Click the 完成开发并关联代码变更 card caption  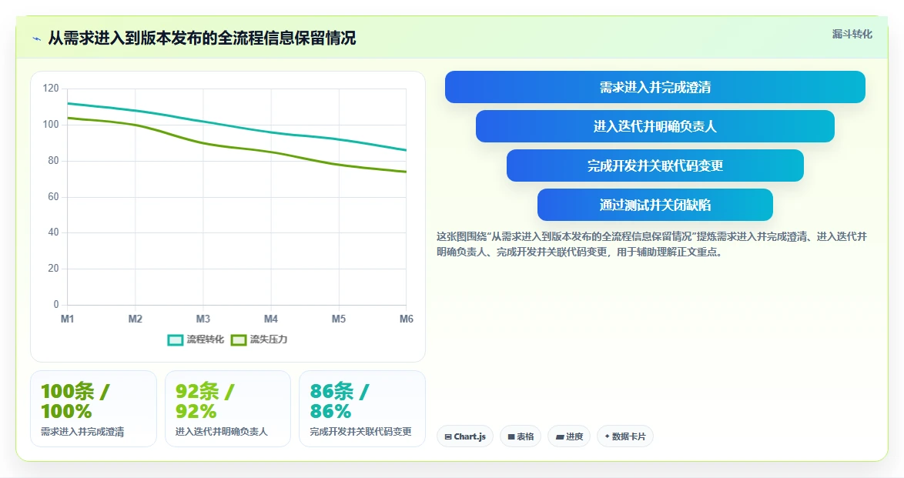coord(361,431)
